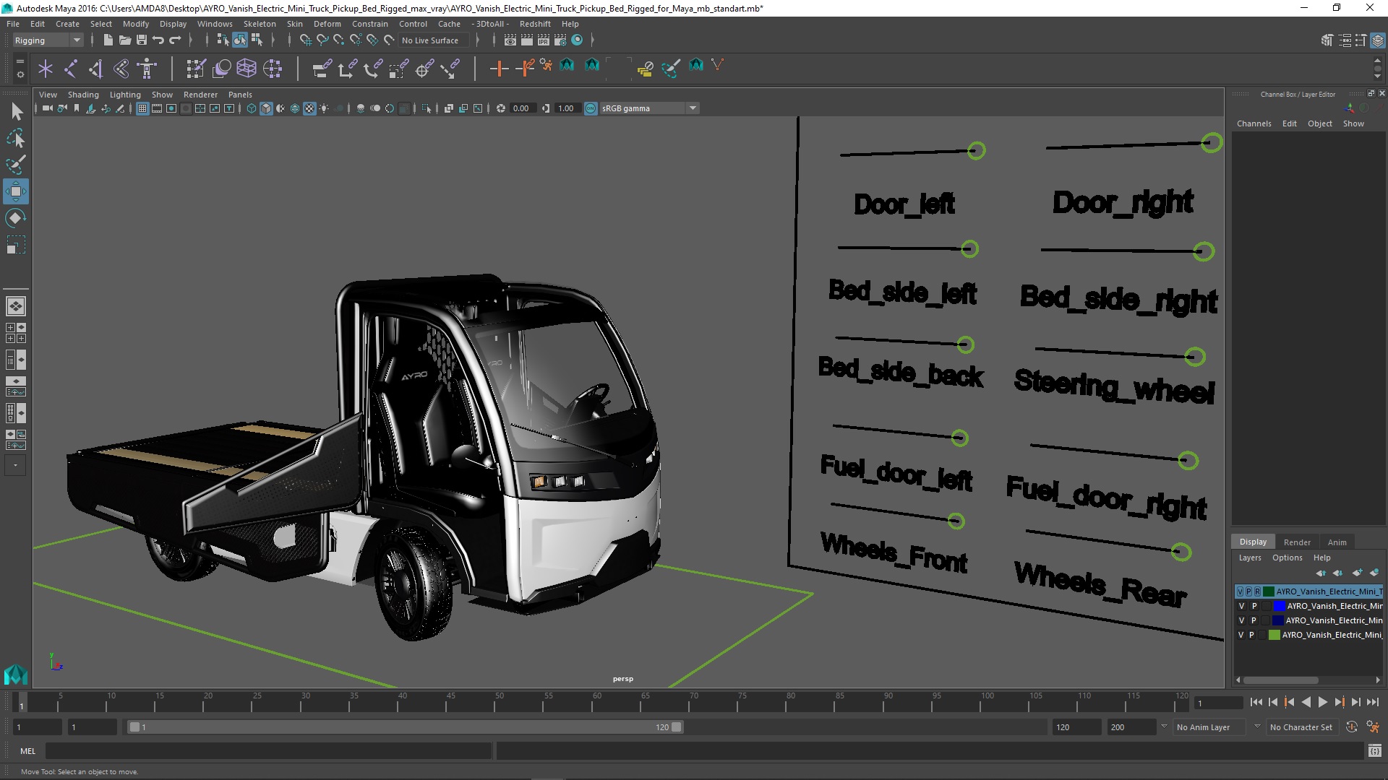
Task: Click the Parent Constraint shelf icon
Action: pos(322,69)
